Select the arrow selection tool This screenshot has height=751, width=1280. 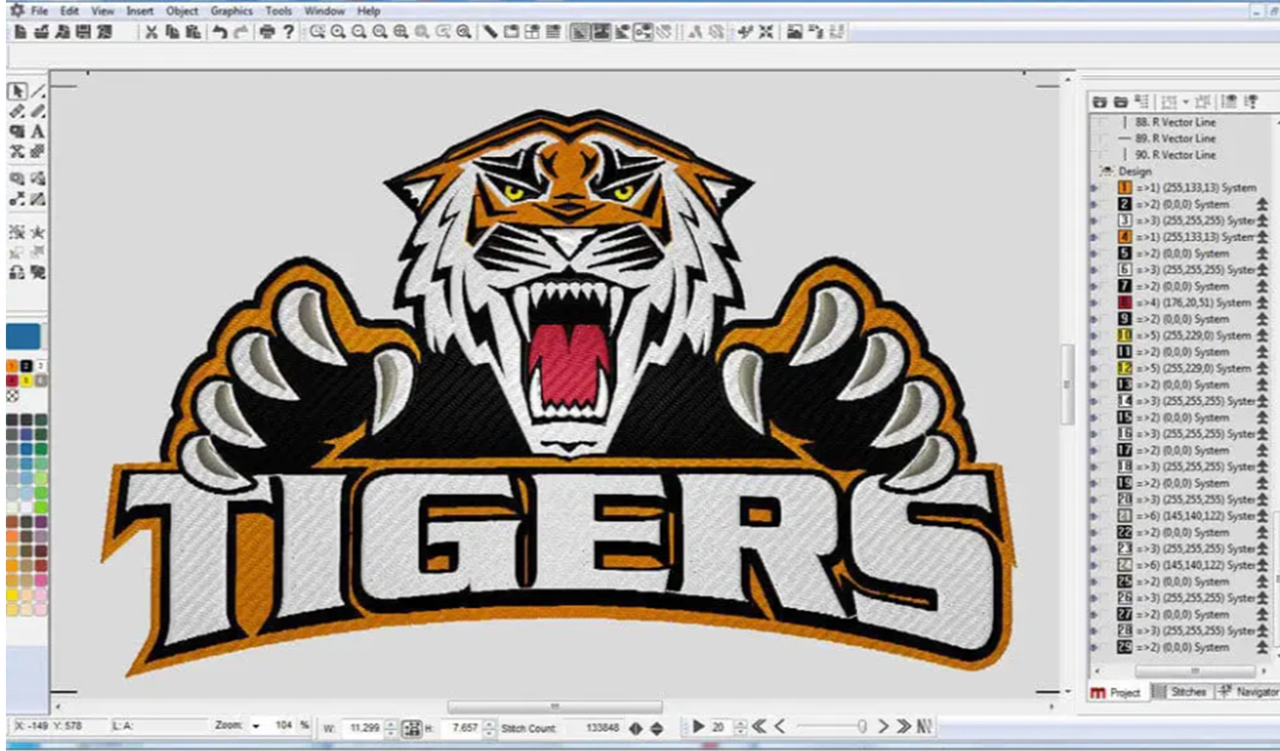pyautogui.click(x=17, y=91)
